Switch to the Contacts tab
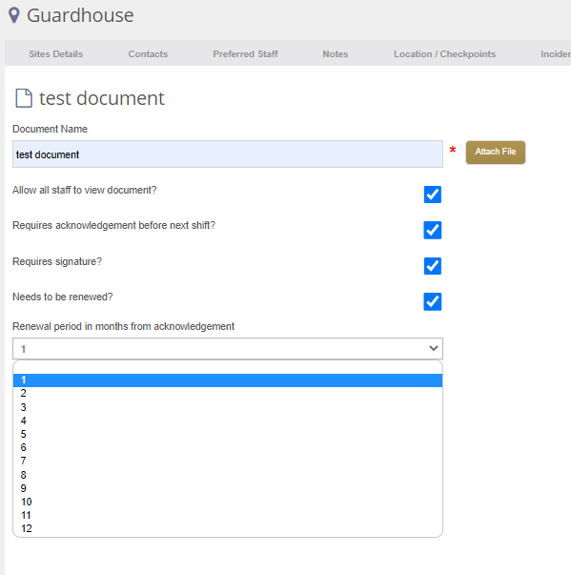 pos(148,54)
